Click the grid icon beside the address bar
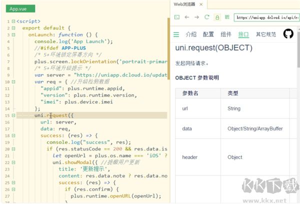 pos(227,17)
